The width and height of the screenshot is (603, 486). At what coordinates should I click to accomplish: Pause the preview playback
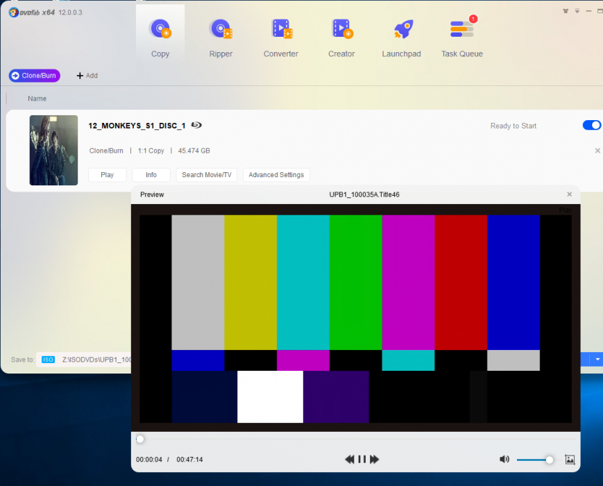click(x=362, y=460)
